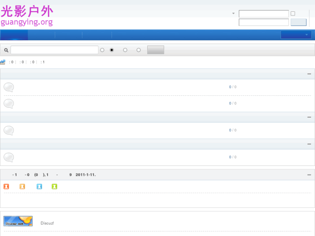Focus the upper login username field
This screenshot has width=315, height=236.
pos(263,14)
